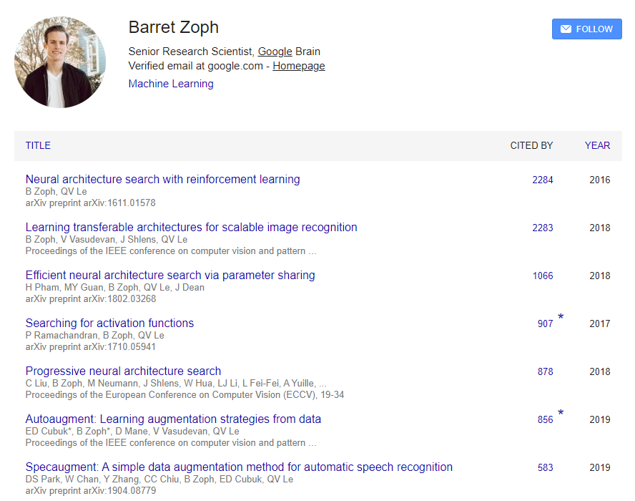635x501 pixels.
Task: Open Learning transferable architectures paper
Action: tap(191, 227)
